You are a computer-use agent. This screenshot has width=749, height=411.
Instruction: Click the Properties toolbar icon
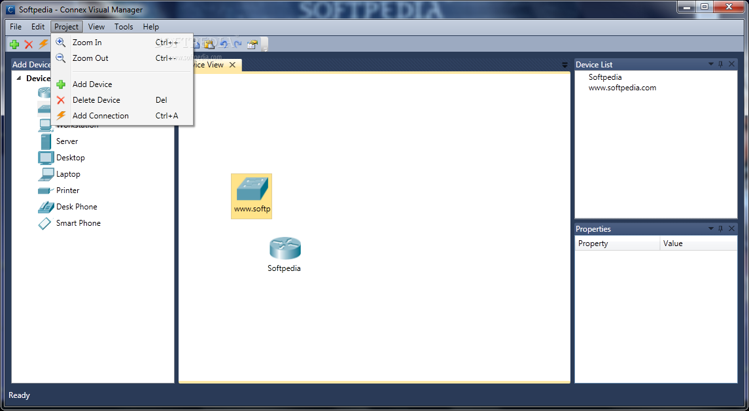(253, 45)
